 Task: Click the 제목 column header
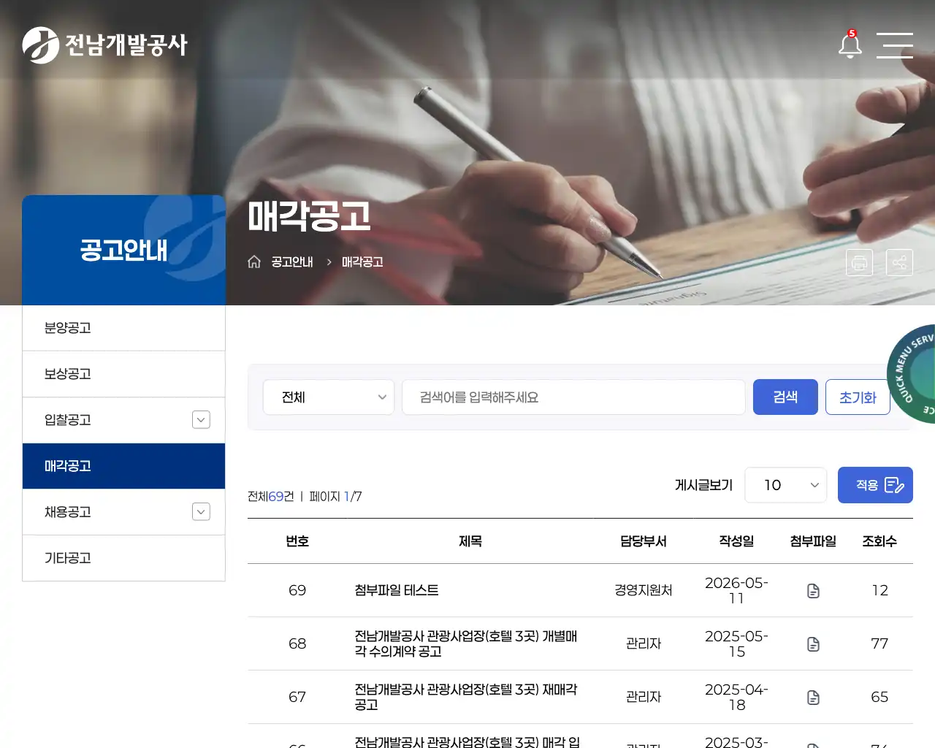pos(470,541)
